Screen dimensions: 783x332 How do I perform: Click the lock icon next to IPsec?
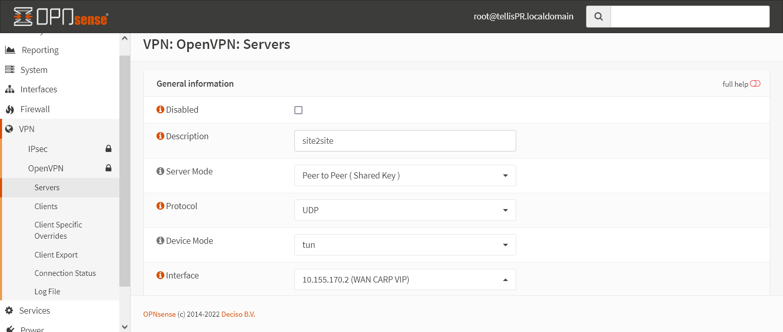(x=108, y=148)
